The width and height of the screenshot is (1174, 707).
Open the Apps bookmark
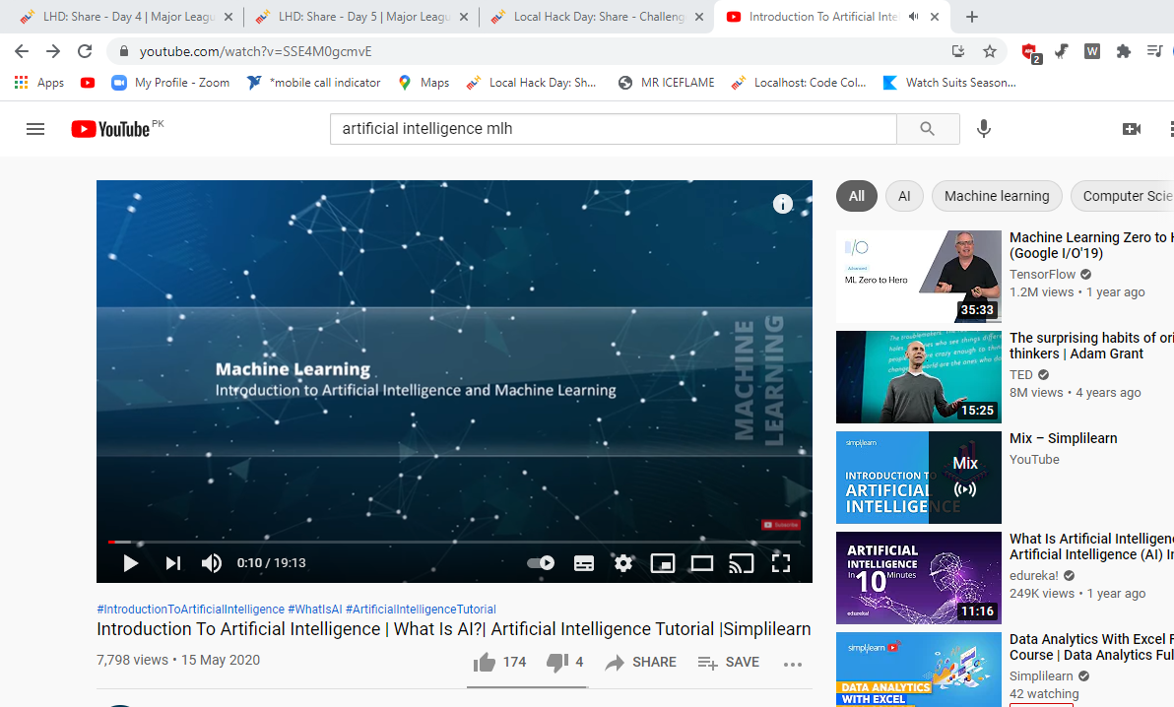(x=39, y=83)
